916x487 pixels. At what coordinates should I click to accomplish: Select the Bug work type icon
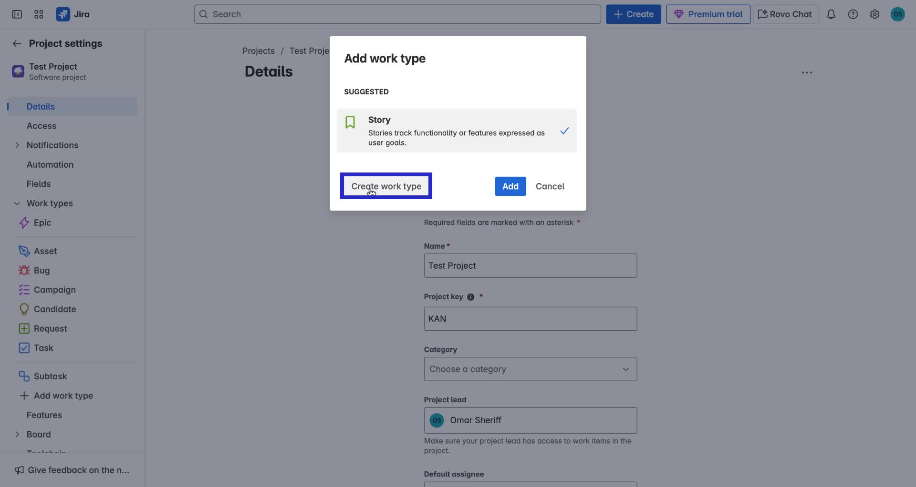(x=23, y=270)
